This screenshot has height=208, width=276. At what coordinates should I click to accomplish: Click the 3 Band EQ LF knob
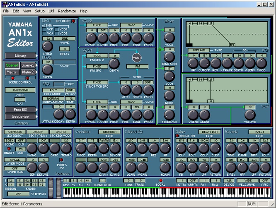[x=131, y=148]
